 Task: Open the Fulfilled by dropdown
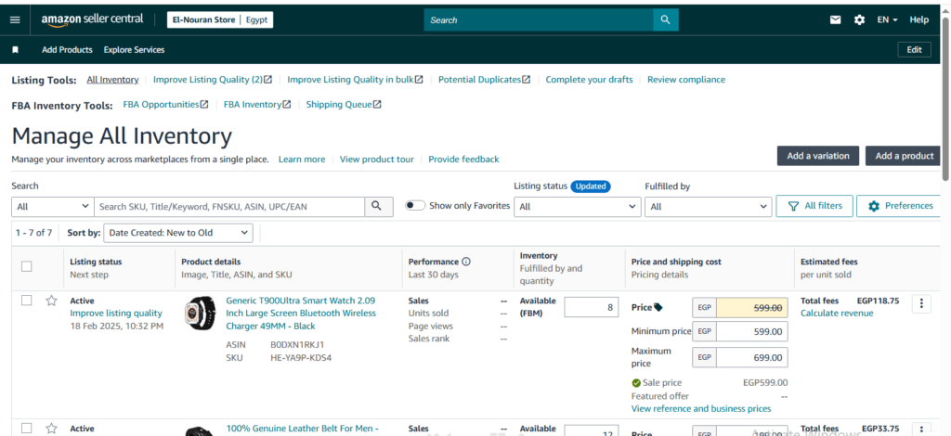pyautogui.click(x=709, y=207)
